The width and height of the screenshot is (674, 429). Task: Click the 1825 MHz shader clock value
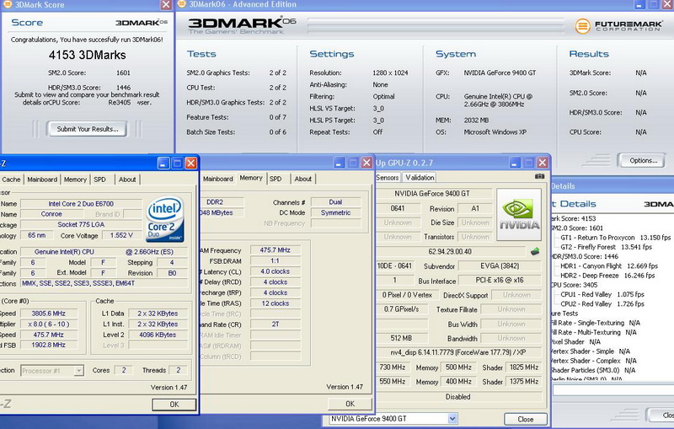tap(523, 367)
